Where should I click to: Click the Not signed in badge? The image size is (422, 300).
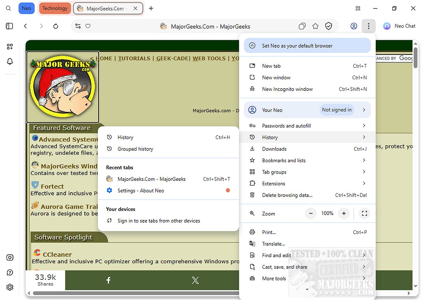tap(337, 110)
